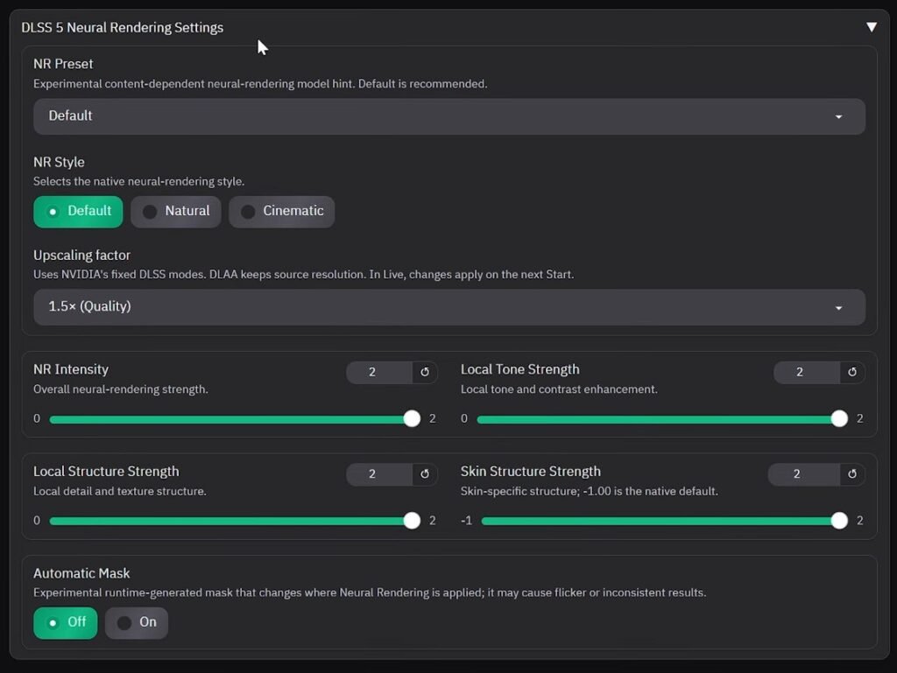Select the Natural NR Style option

tap(175, 212)
